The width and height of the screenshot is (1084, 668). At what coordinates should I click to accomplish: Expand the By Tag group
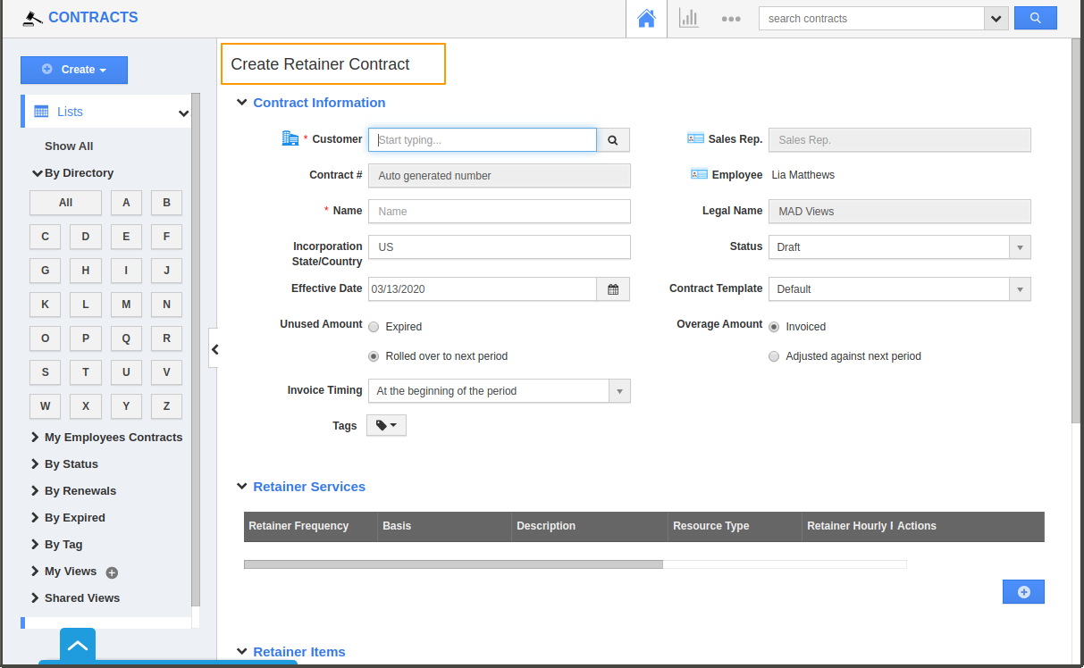coord(36,545)
